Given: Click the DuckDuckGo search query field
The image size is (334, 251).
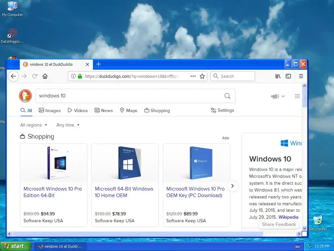Looking at the screenshot, I should (x=130, y=96).
